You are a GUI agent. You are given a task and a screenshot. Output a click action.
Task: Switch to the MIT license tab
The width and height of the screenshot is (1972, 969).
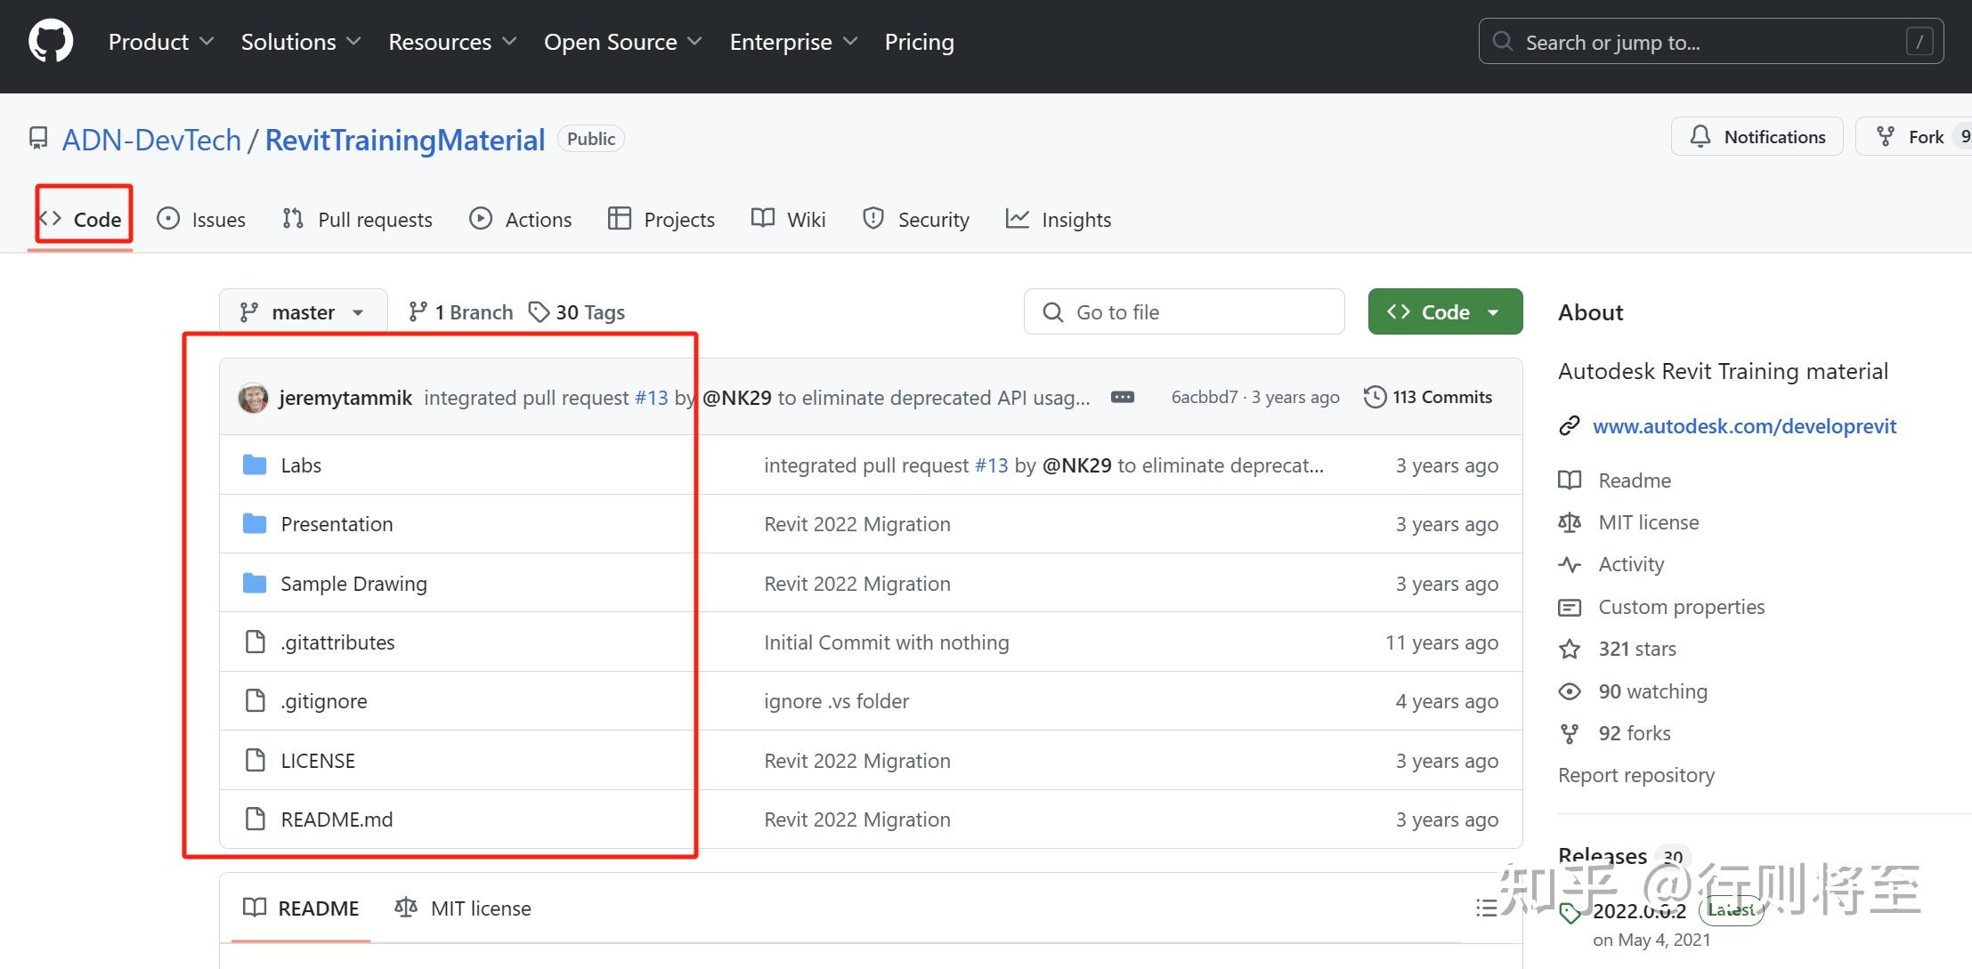pos(463,908)
